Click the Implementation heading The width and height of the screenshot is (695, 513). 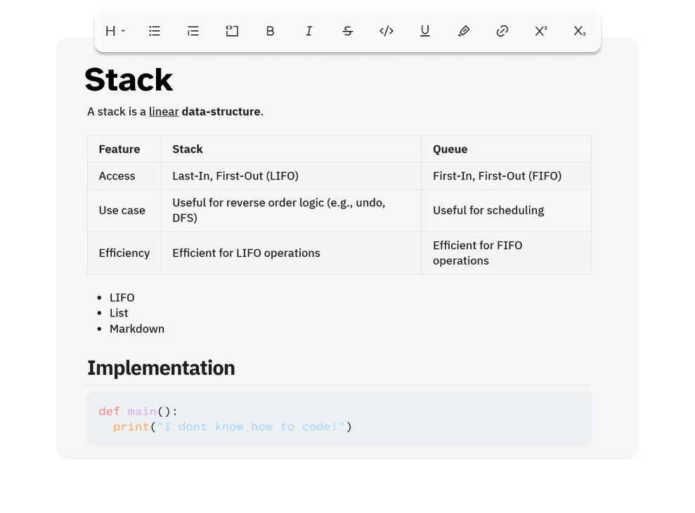(161, 368)
